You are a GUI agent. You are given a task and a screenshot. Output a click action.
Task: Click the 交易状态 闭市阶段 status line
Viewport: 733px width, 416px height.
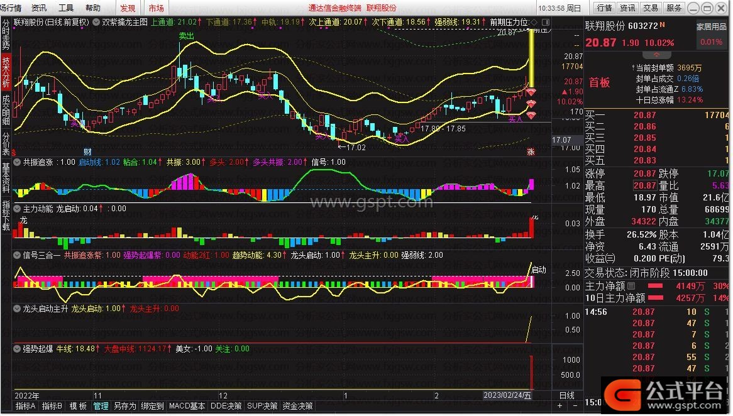click(646, 273)
